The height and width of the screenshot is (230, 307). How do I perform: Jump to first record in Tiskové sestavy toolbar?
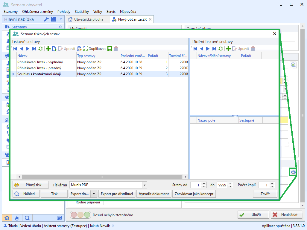[15, 49]
